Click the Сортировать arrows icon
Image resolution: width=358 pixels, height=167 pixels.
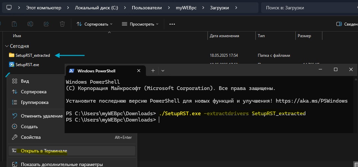(x=79, y=24)
